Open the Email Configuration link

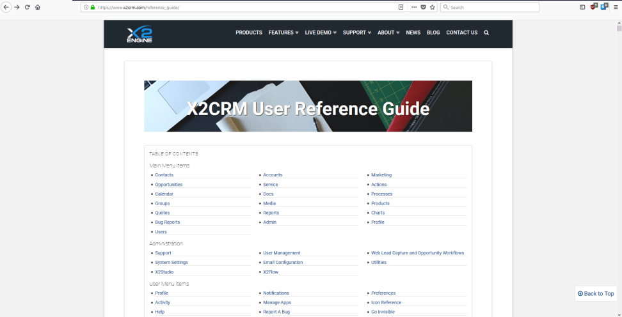click(283, 262)
